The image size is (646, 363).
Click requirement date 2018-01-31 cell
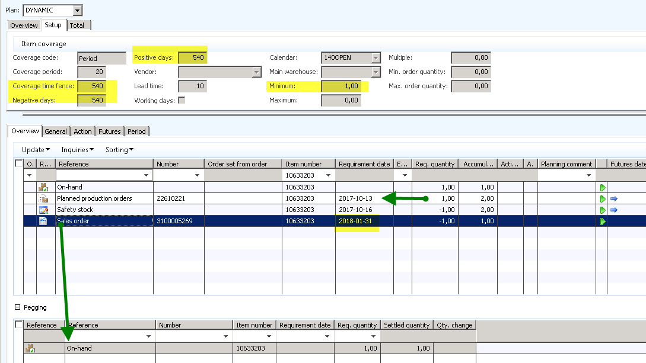364,221
